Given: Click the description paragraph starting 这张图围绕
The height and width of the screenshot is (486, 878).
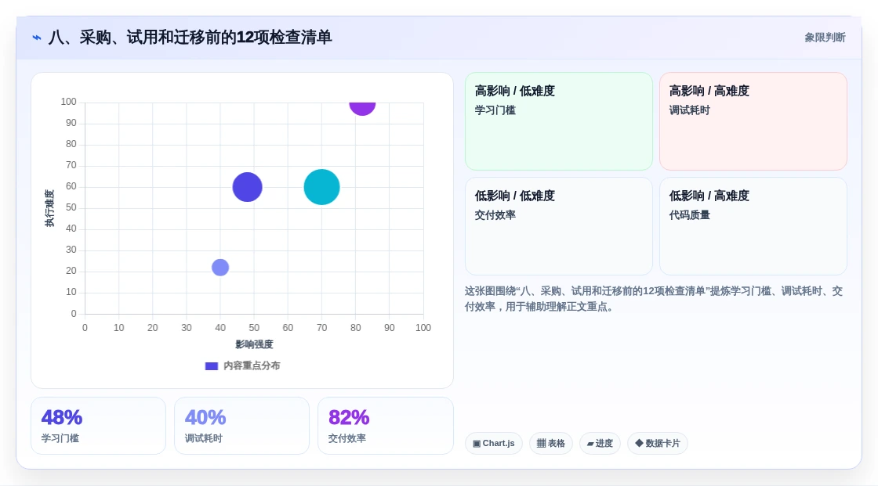Looking at the screenshot, I should coord(654,299).
